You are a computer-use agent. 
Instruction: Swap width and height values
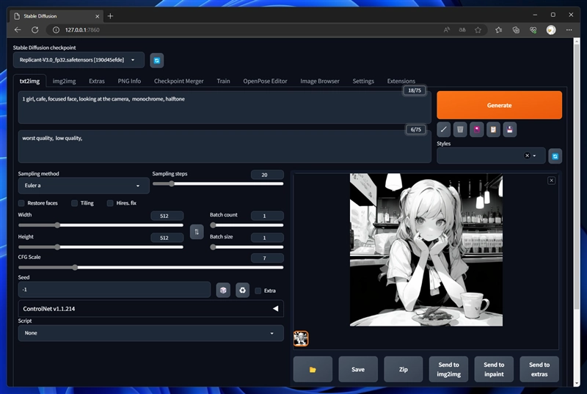[197, 232]
